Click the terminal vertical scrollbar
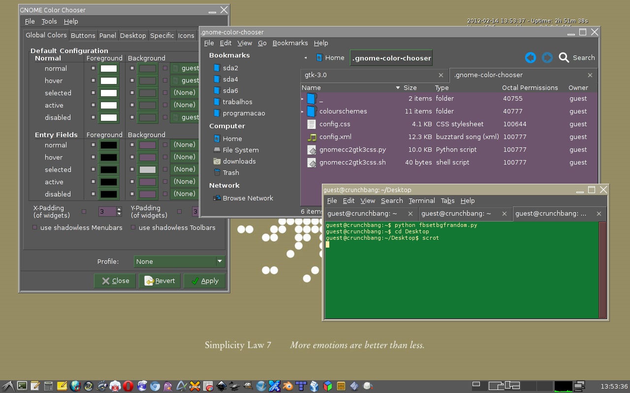 [x=602, y=270]
